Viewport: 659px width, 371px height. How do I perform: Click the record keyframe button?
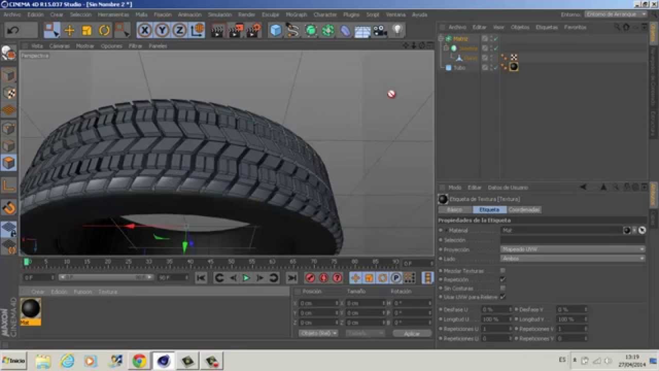click(310, 278)
